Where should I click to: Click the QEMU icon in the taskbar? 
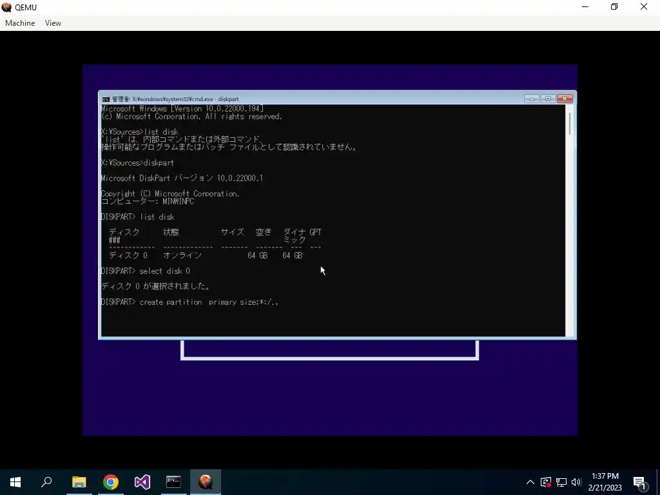point(206,482)
